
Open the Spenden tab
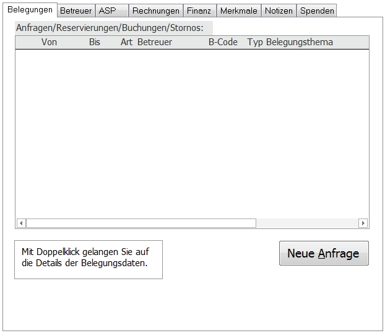tap(317, 11)
